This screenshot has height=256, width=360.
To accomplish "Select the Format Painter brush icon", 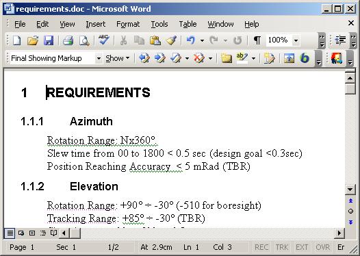I will pyautogui.click(x=172, y=40).
